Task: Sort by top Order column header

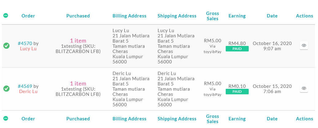Action: pos(28,16)
